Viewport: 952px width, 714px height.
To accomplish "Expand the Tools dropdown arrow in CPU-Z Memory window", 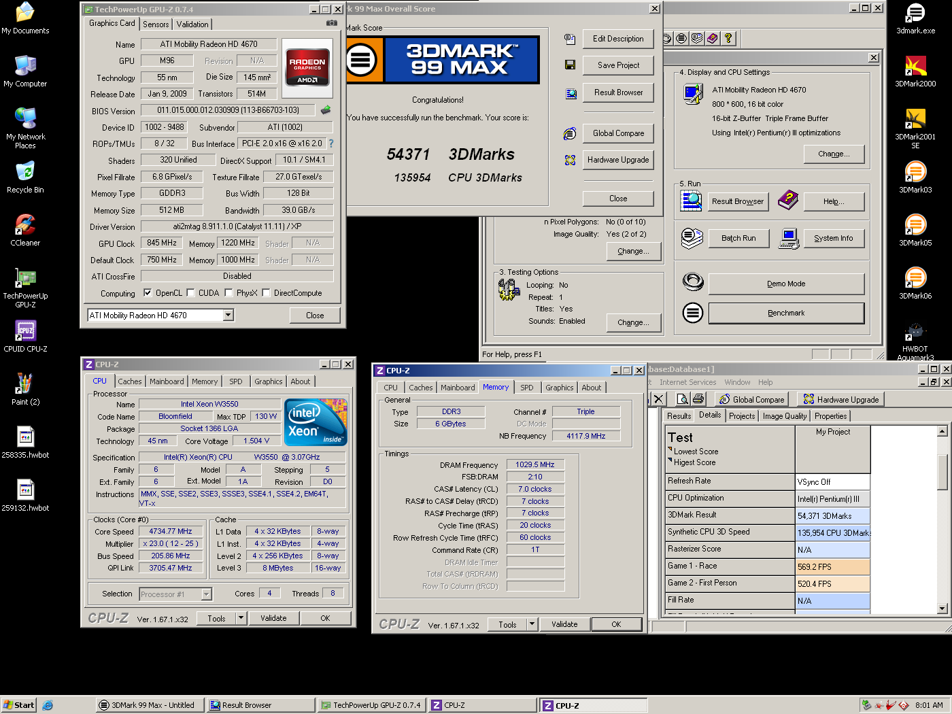I will point(532,624).
